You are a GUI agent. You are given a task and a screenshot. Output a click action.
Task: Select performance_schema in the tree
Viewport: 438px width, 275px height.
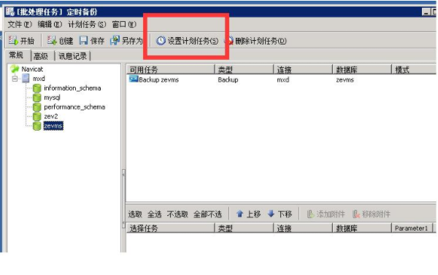74,107
